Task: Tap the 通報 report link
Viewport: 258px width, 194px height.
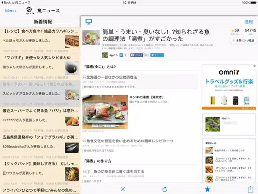Action: click(x=249, y=22)
